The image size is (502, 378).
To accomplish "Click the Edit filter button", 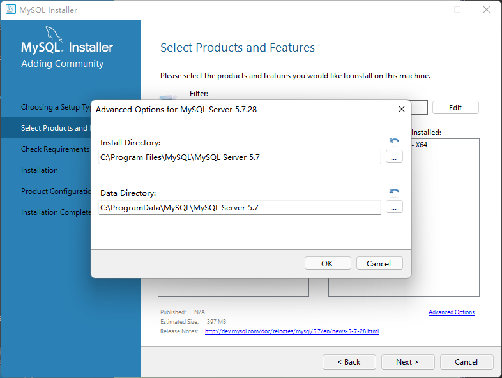I will [x=455, y=108].
